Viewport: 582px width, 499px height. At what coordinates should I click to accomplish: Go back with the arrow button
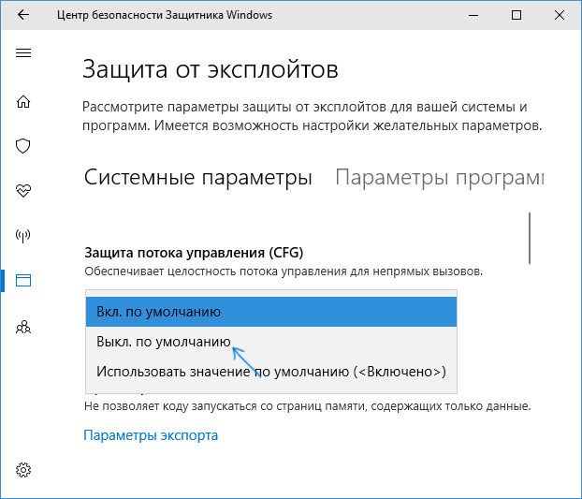pos(23,15)
